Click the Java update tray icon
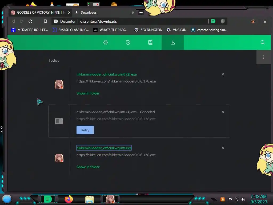The height and width of the screenshot is (205, 273). coord(223,199)
